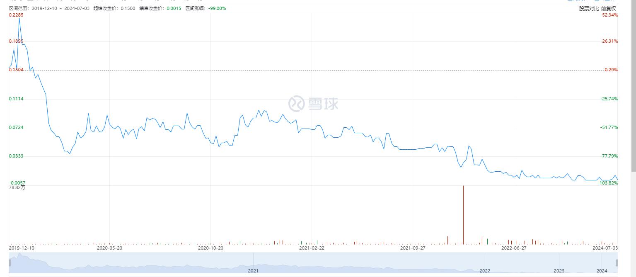Click the 区间范围 date range text
This screenshot has height=277, width=636.
[x=49, y=8]
